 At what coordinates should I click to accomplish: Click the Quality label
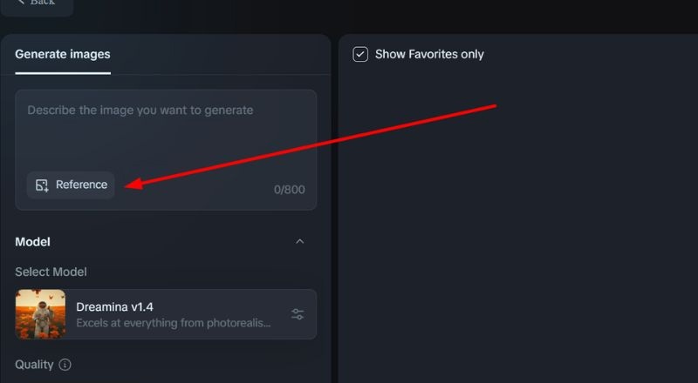tap(34, 365)
